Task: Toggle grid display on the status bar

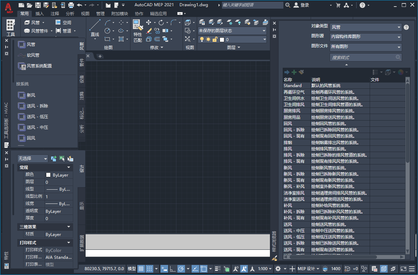Action: tap(141, 268)
